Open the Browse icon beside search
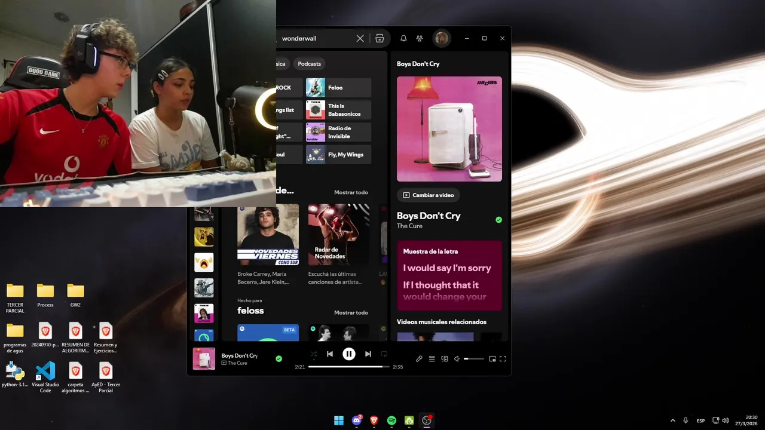This screenshot has width=765, height=430. (380, 38)
